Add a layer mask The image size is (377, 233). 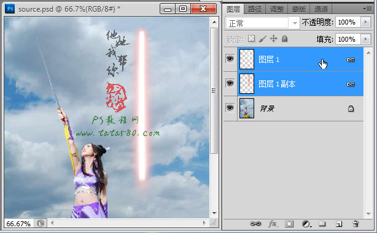(x=289, y=224)
